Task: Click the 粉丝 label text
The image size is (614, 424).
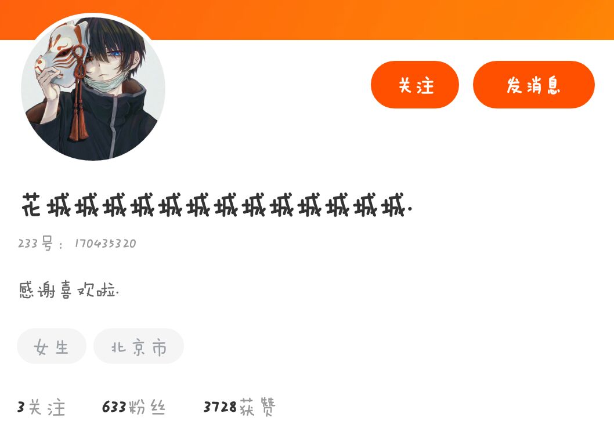Action: 147,407
